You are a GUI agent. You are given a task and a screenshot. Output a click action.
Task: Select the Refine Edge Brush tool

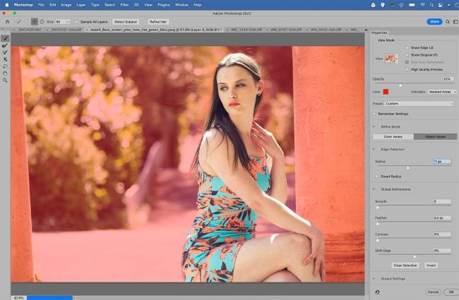pyautogui.click(x=5, y=45)
